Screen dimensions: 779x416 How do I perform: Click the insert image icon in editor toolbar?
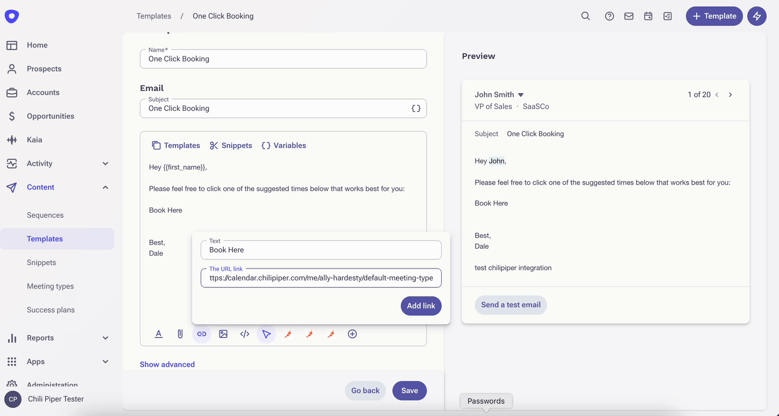point(223,334)
